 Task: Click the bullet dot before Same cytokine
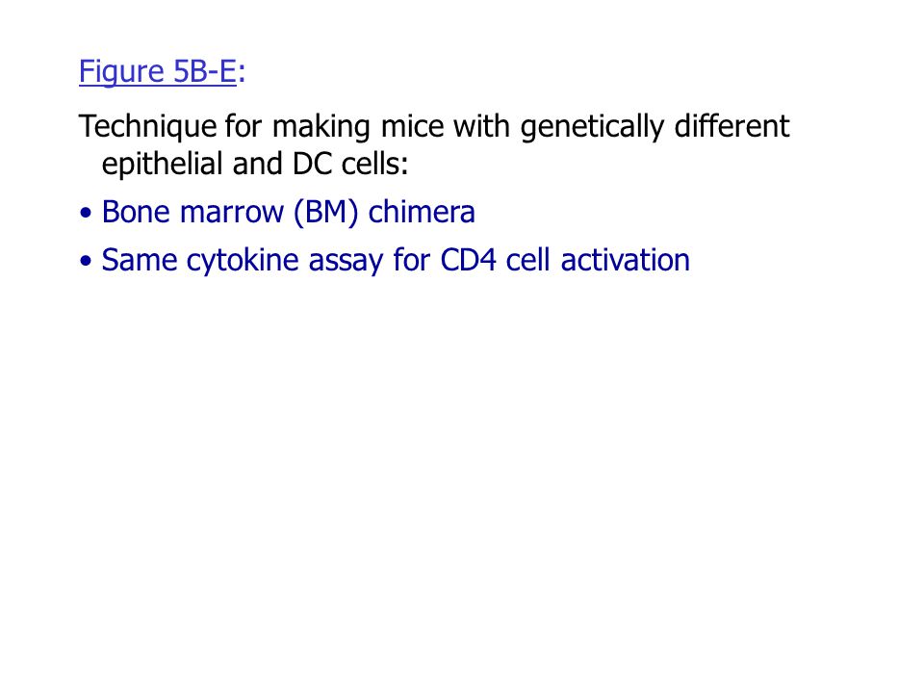(86, 261)
